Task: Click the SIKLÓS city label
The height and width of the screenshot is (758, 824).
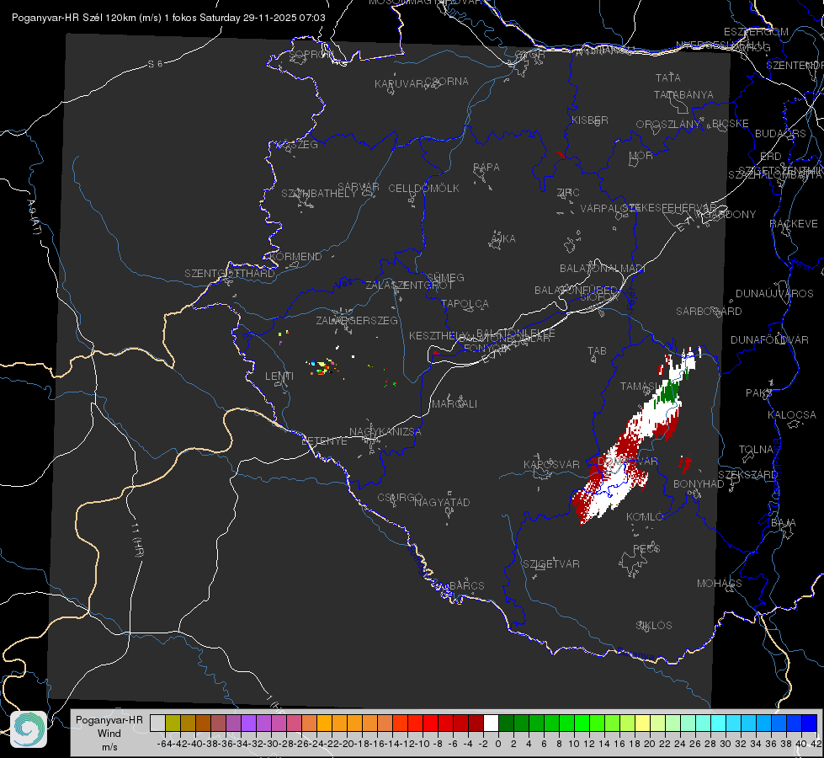Action: [654, 626]
